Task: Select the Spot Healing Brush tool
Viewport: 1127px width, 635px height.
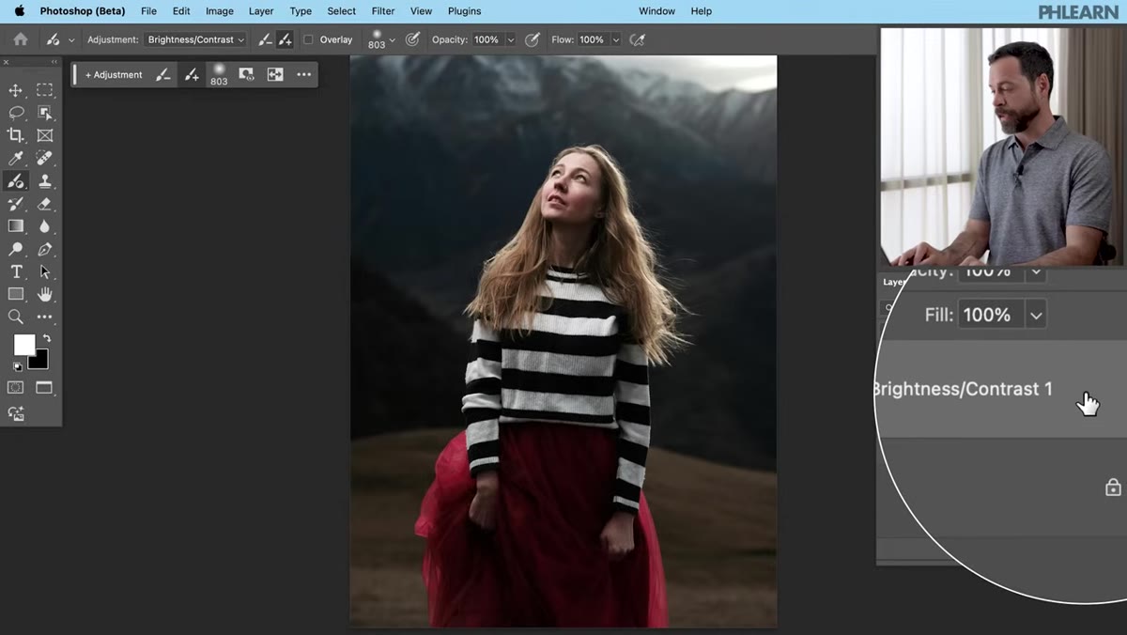Action: pos(44,158)
